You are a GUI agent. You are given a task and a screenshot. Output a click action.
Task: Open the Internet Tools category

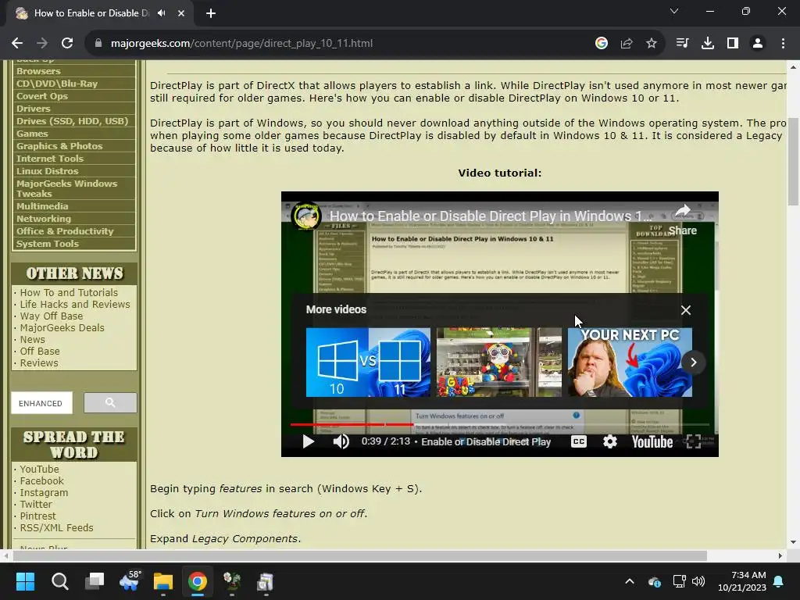tap(49, 159)
